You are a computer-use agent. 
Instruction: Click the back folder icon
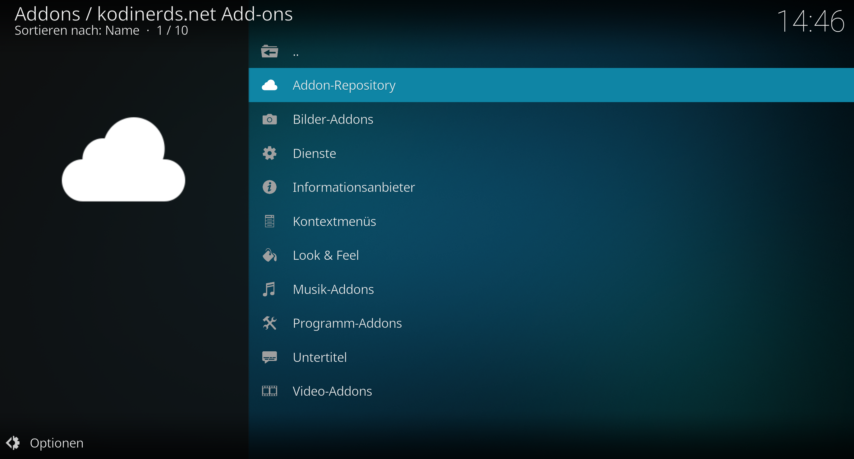[x=269, y=51]
